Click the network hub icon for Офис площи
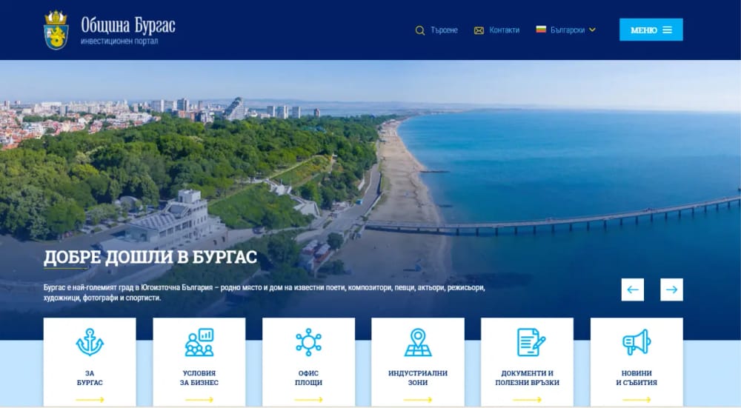Viewport: 741px width, 408px height. [x=308, y=342]
